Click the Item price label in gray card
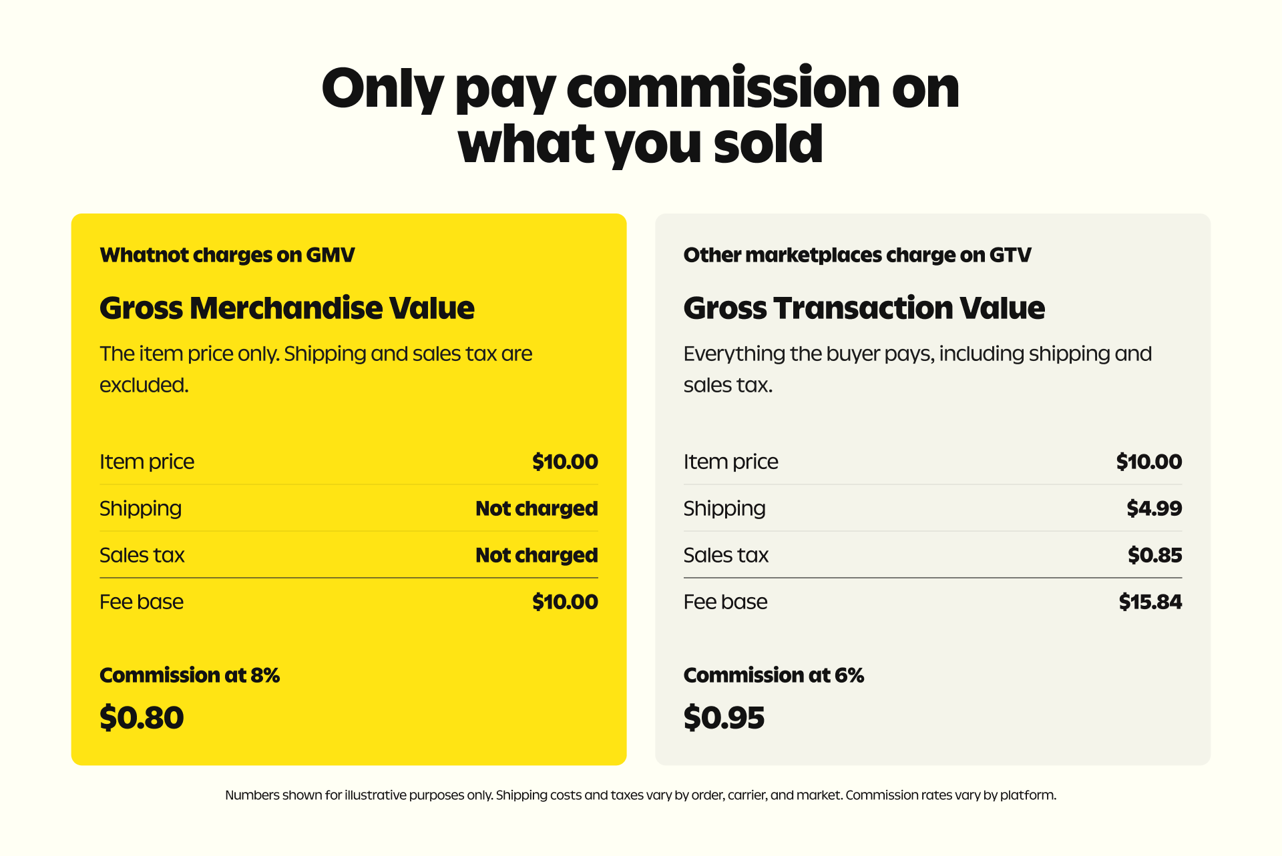The height and width of the screenshot is (856, 1282). click(x=730, y=462)
